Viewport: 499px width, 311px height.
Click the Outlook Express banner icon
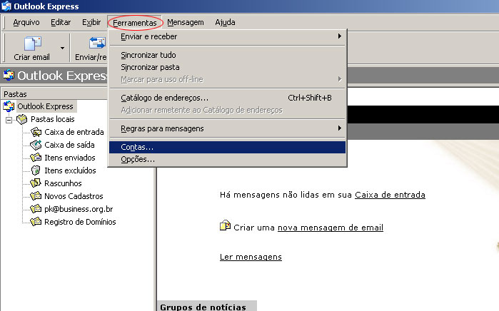pyautogui.click(x=9, y=76)
